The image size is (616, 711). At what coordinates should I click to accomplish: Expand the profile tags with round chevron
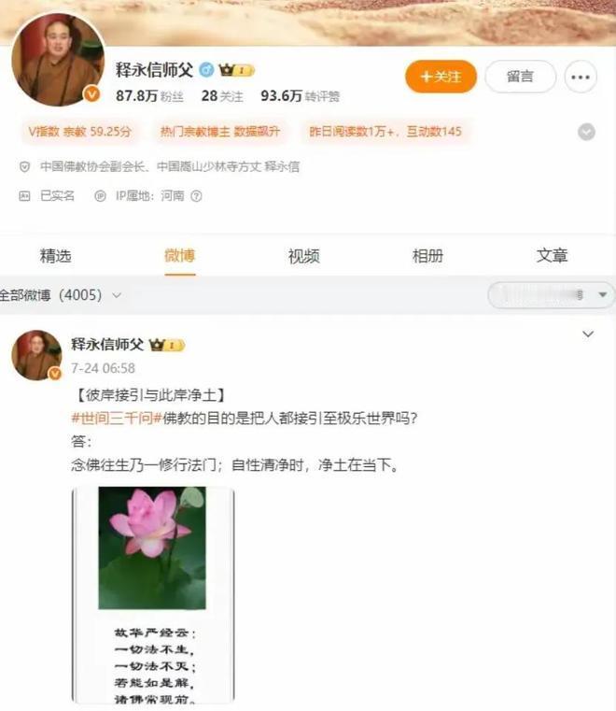point(586,132)
